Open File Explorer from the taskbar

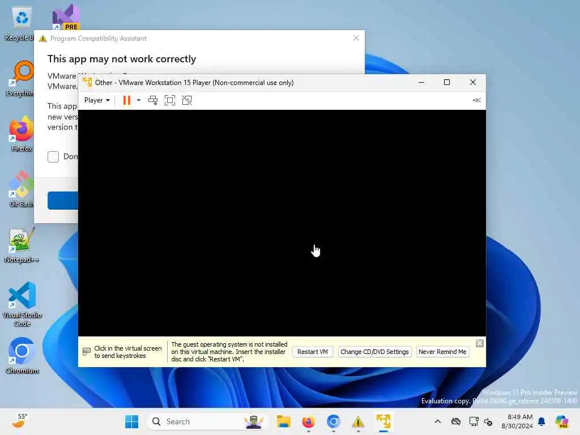pyautogui.click(x=283, y=421)
